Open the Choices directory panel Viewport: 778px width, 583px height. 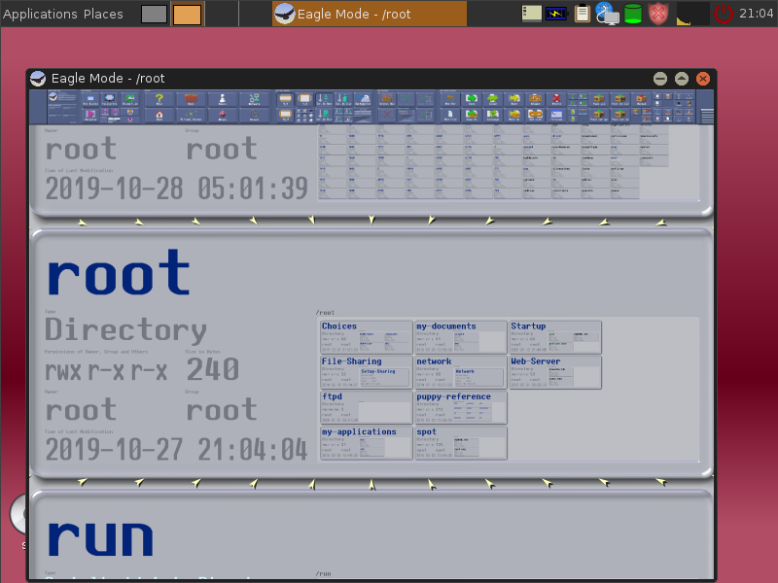367,337
